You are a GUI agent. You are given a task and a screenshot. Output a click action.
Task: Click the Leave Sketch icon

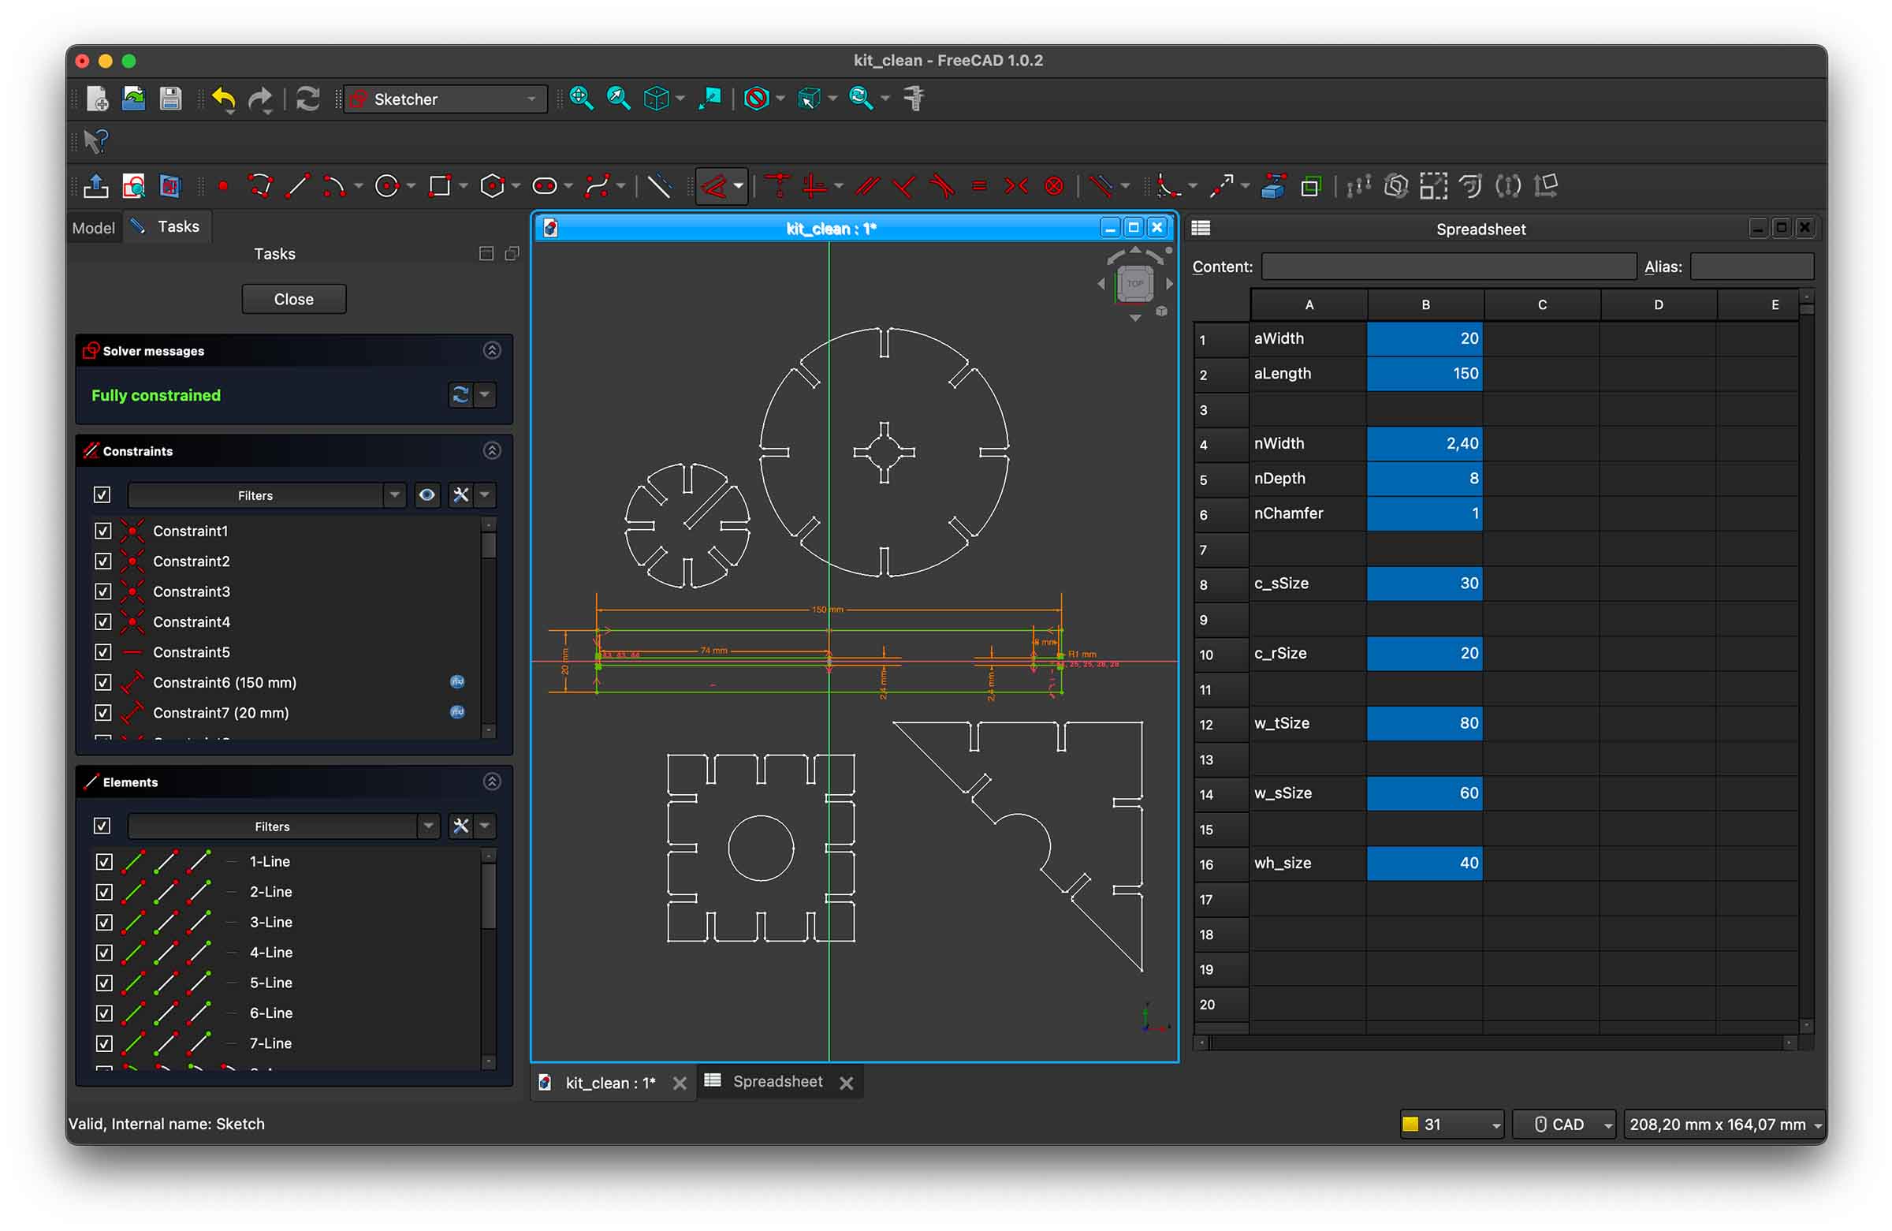96,187
